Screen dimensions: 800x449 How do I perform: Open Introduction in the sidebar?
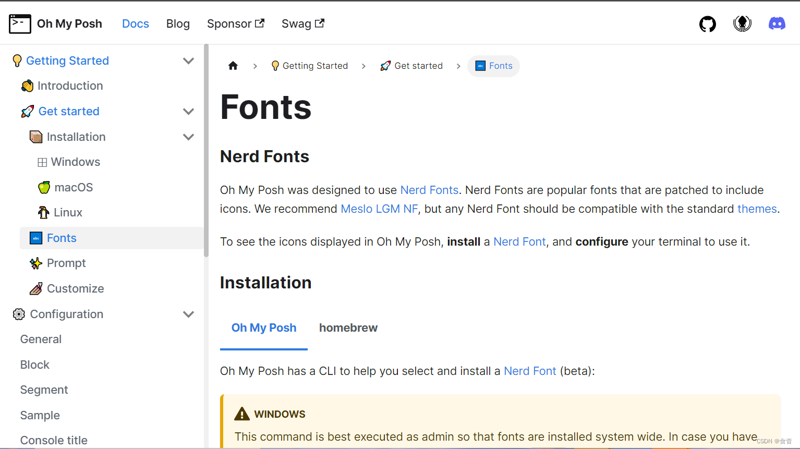coord(70,86)
